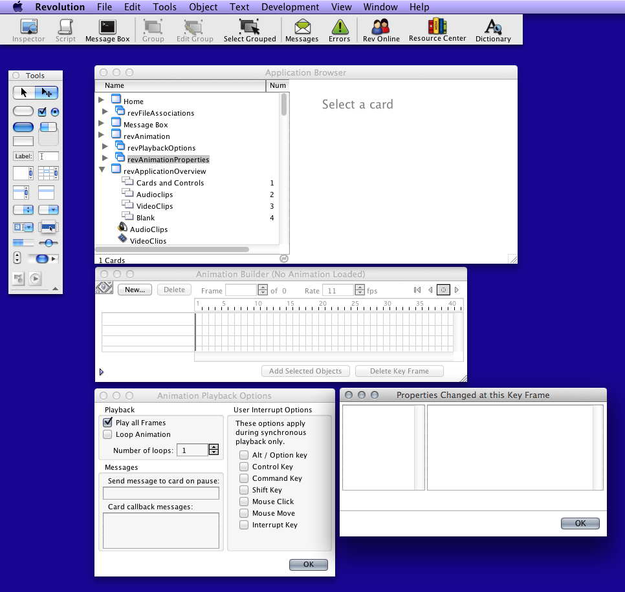Click the Rate fps stepper arrows
The image size is (625, 592).
[x=360, y=290]
